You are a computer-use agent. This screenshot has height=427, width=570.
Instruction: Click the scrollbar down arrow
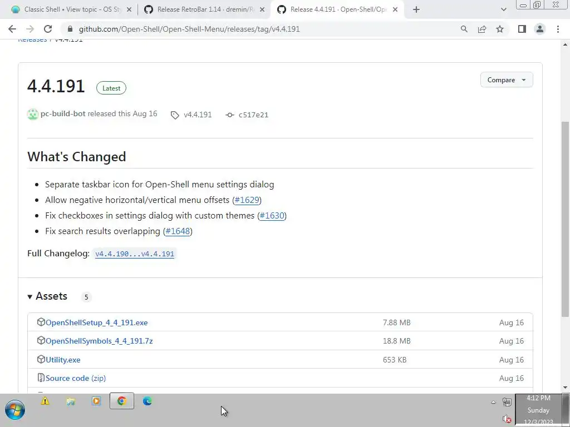coord(565,388)
